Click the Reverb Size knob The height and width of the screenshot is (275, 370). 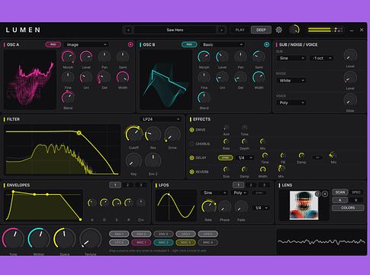click(226, 169)
